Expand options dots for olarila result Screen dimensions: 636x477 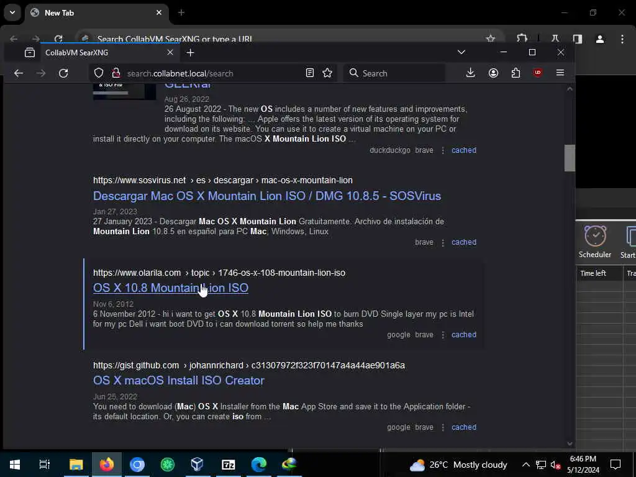click(442, 335)
